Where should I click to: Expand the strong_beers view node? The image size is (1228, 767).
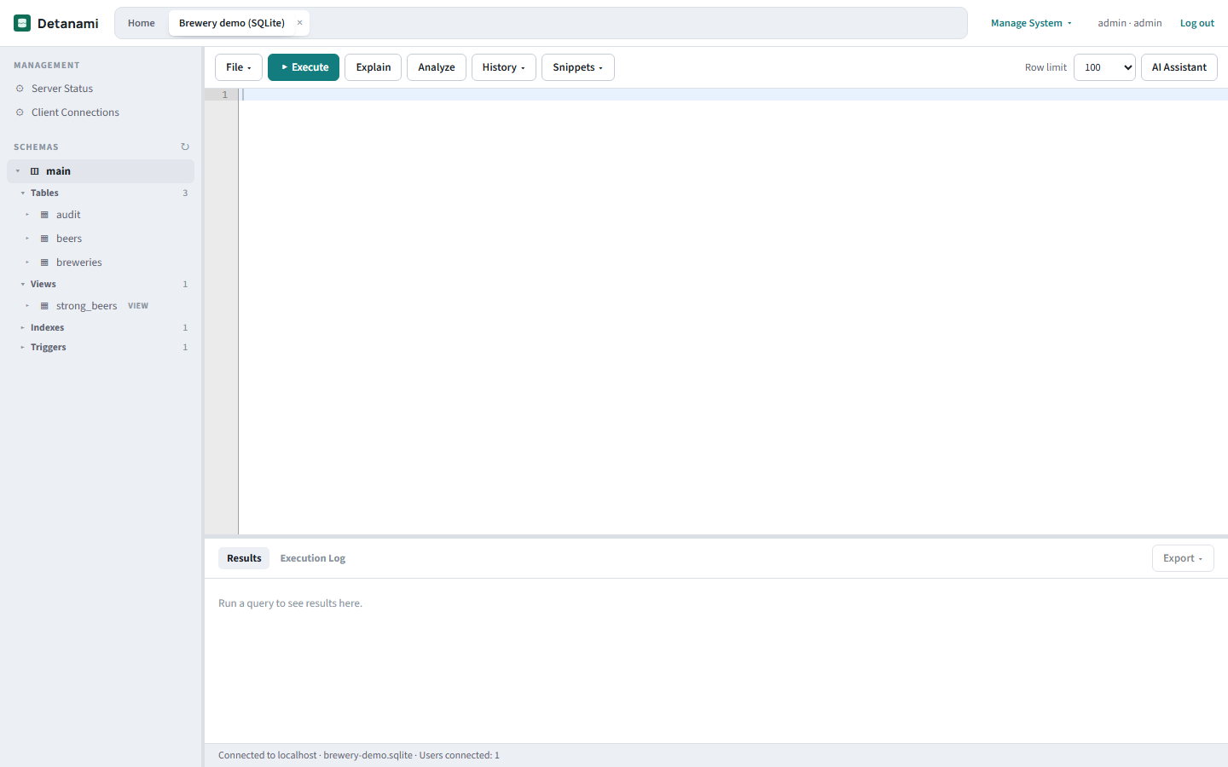pyautogui.click(x=27, y=306)
